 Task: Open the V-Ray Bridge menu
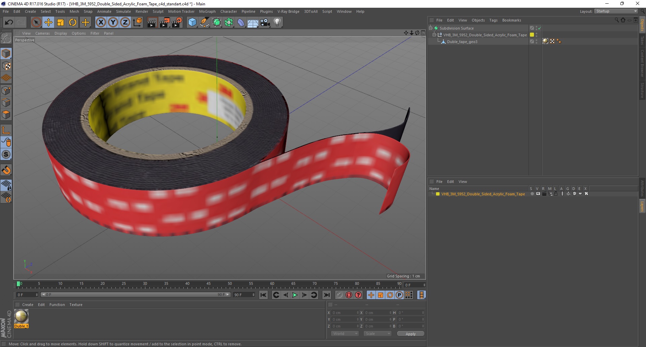288,11
